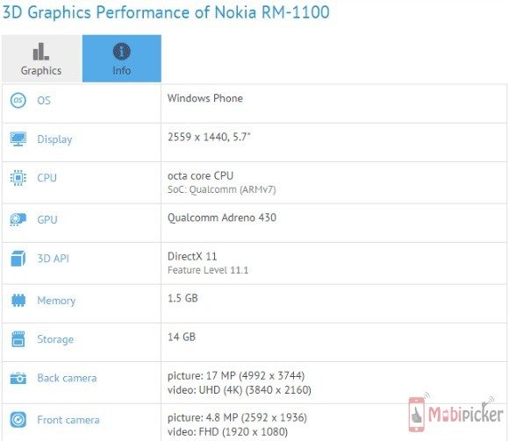Click the Back camera icon
Image resolution: width=509 pixels, height=441 pixels.
[x=18, y=378]
